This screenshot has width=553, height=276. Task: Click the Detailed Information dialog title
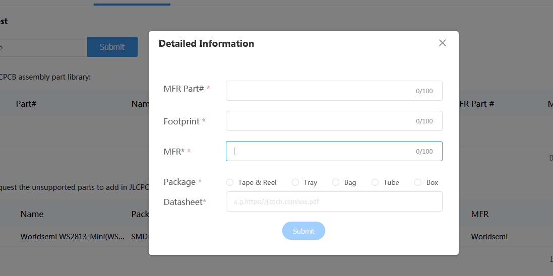[206, 43]
